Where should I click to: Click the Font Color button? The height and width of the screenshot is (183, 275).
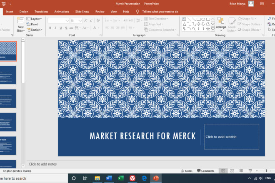tap(95, 28)
